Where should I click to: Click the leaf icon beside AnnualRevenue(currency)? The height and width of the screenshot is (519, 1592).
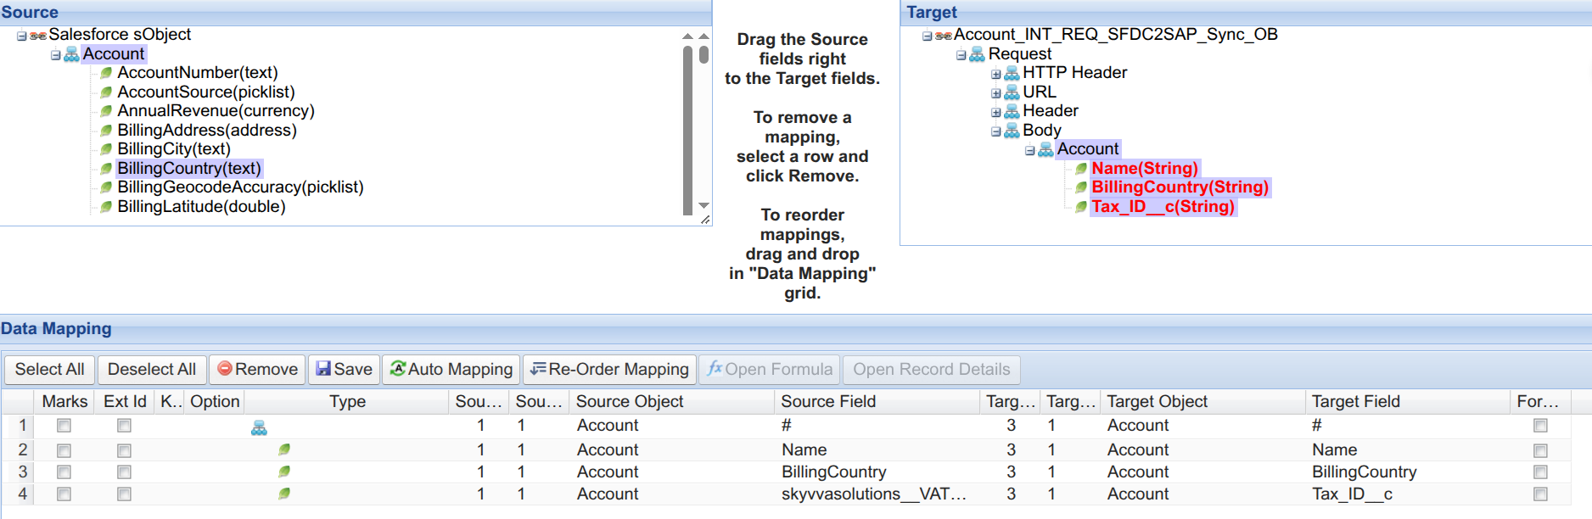106,111
